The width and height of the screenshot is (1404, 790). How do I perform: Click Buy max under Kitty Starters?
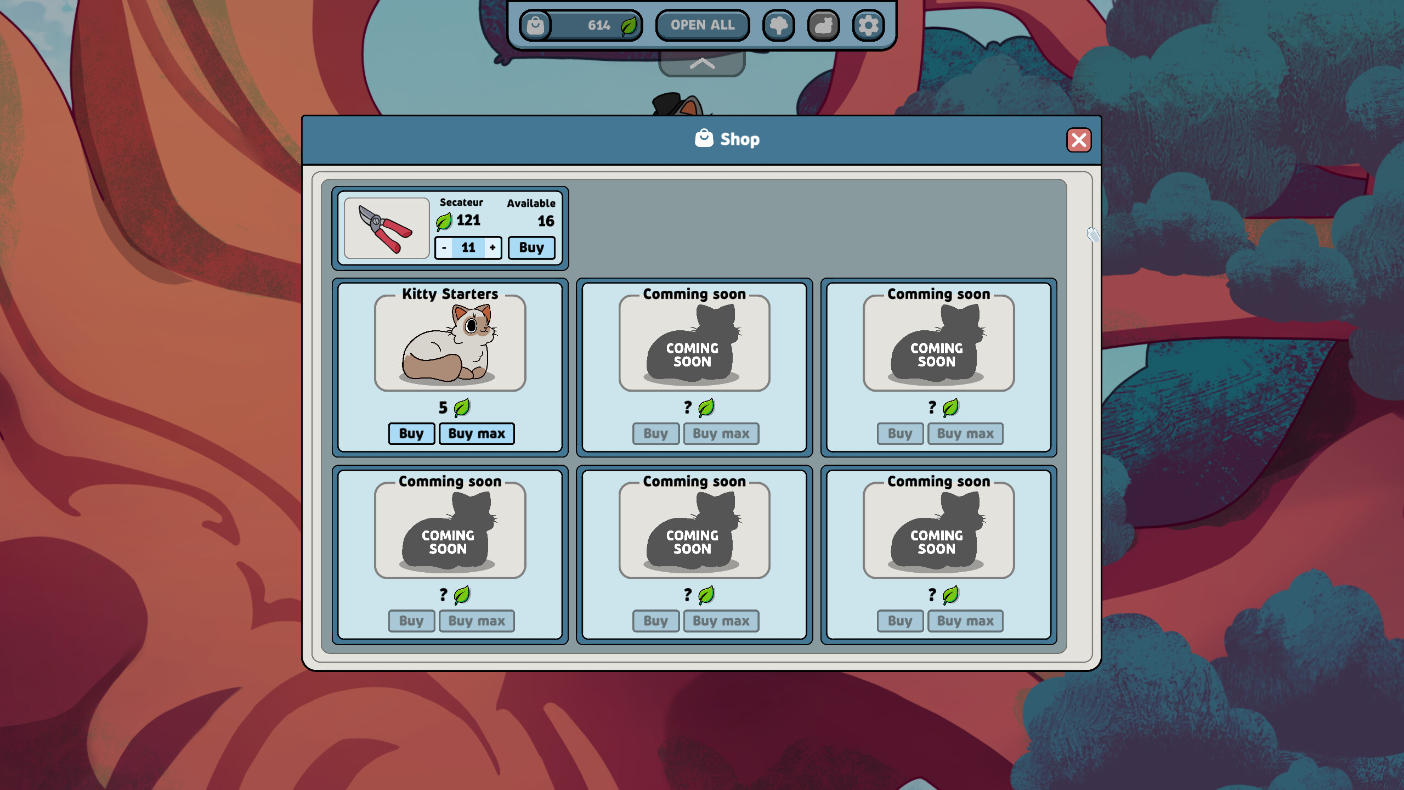(x=476, y=433)
